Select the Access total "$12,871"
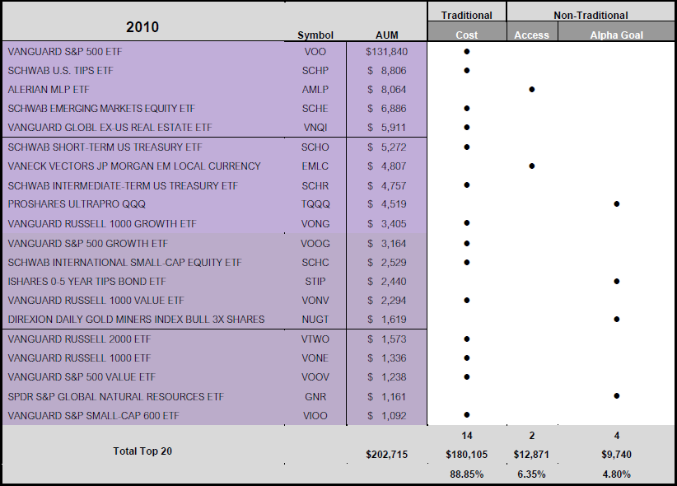This screenshot has width=677, height=486. pos(531,455)
